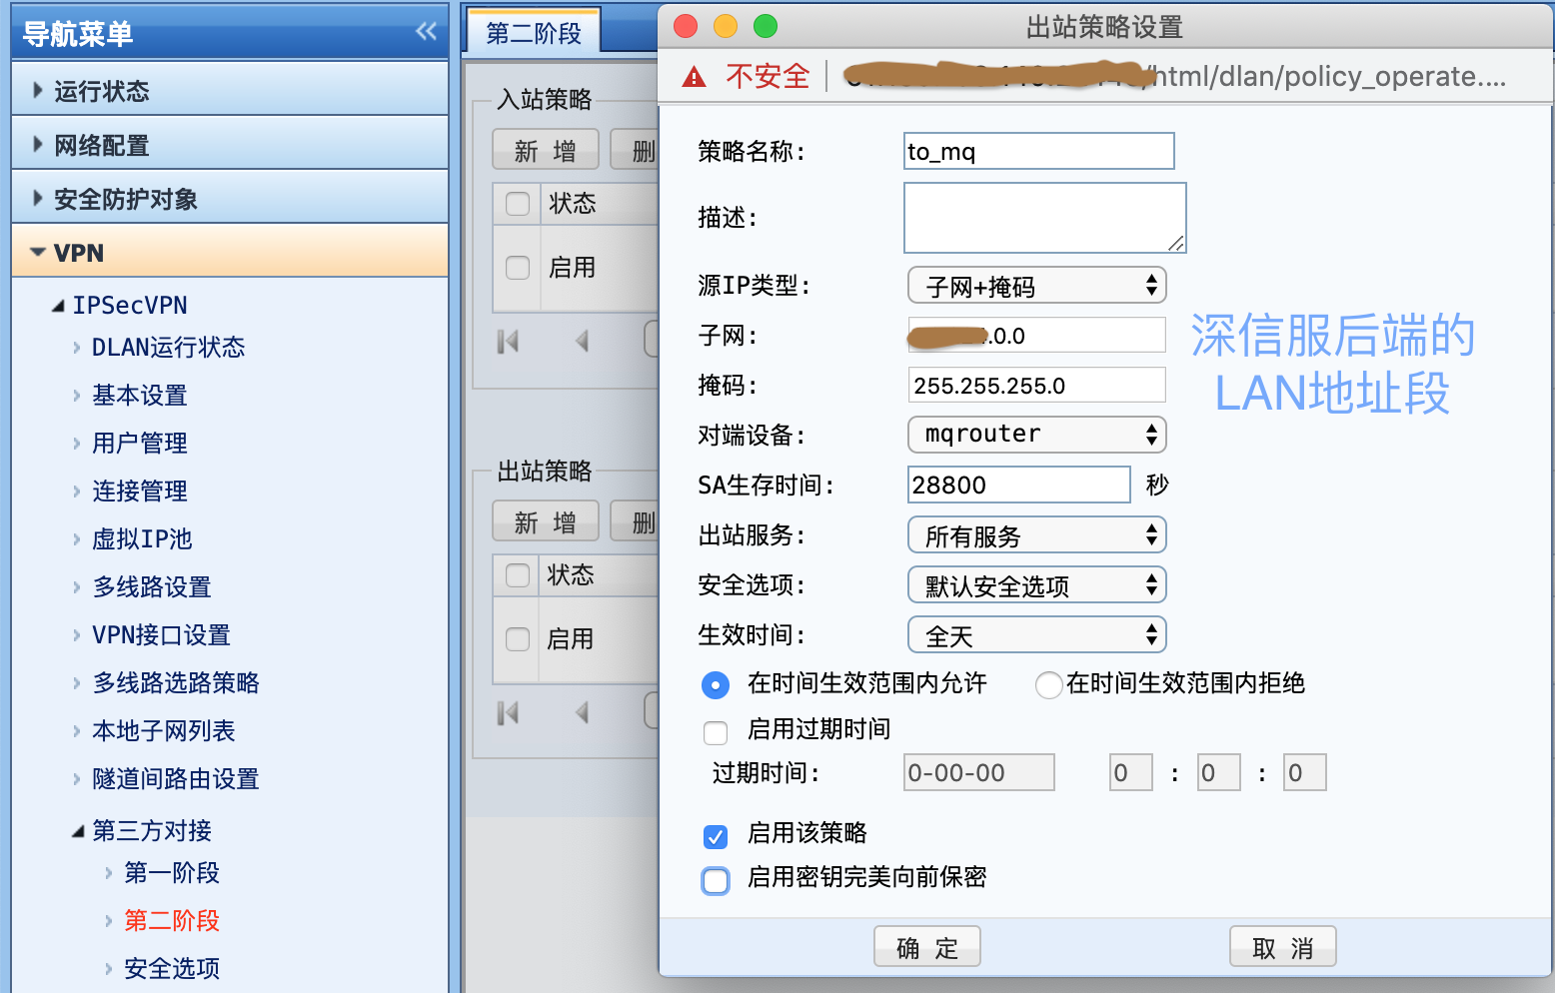The height and width of the screenshot is (993, 1555).
Task: Enable 启用密钥完美向前保密 checkbox
Action: [716, 880]
